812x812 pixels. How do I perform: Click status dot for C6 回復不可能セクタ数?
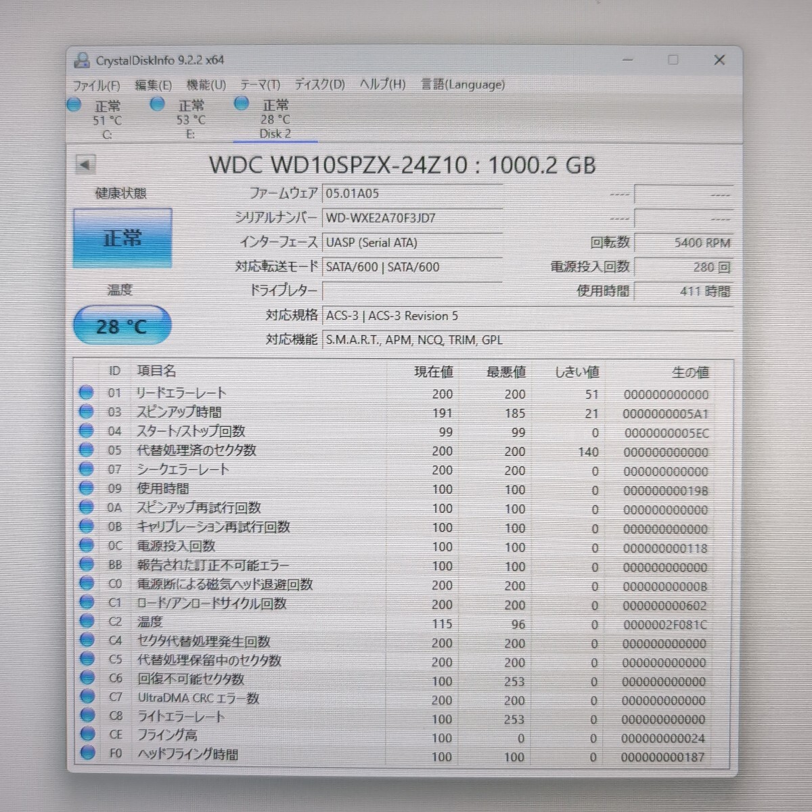(x=86, y=677)
